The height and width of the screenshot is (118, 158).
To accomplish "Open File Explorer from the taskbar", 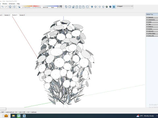I will point(13,116).
